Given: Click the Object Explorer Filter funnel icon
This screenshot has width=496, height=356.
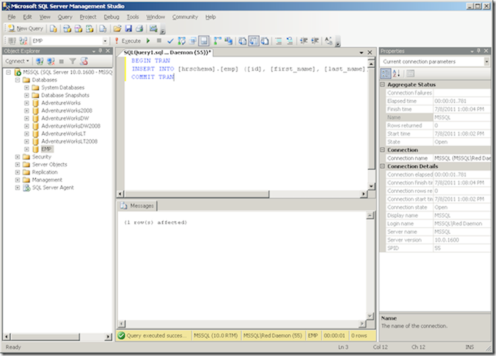Looking at the screenshot, I should 72,61.
